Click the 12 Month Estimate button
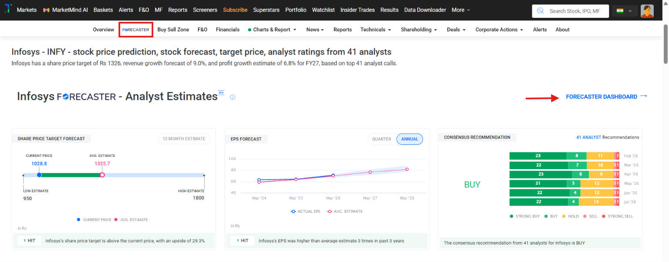This screenshot has width=669, height=262. pyautogui.click(x=184, y=139)
